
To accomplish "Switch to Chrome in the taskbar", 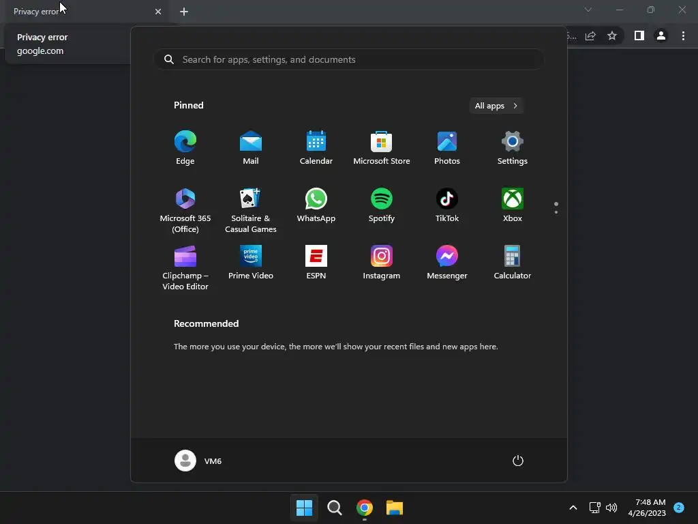I will point(365,508).
